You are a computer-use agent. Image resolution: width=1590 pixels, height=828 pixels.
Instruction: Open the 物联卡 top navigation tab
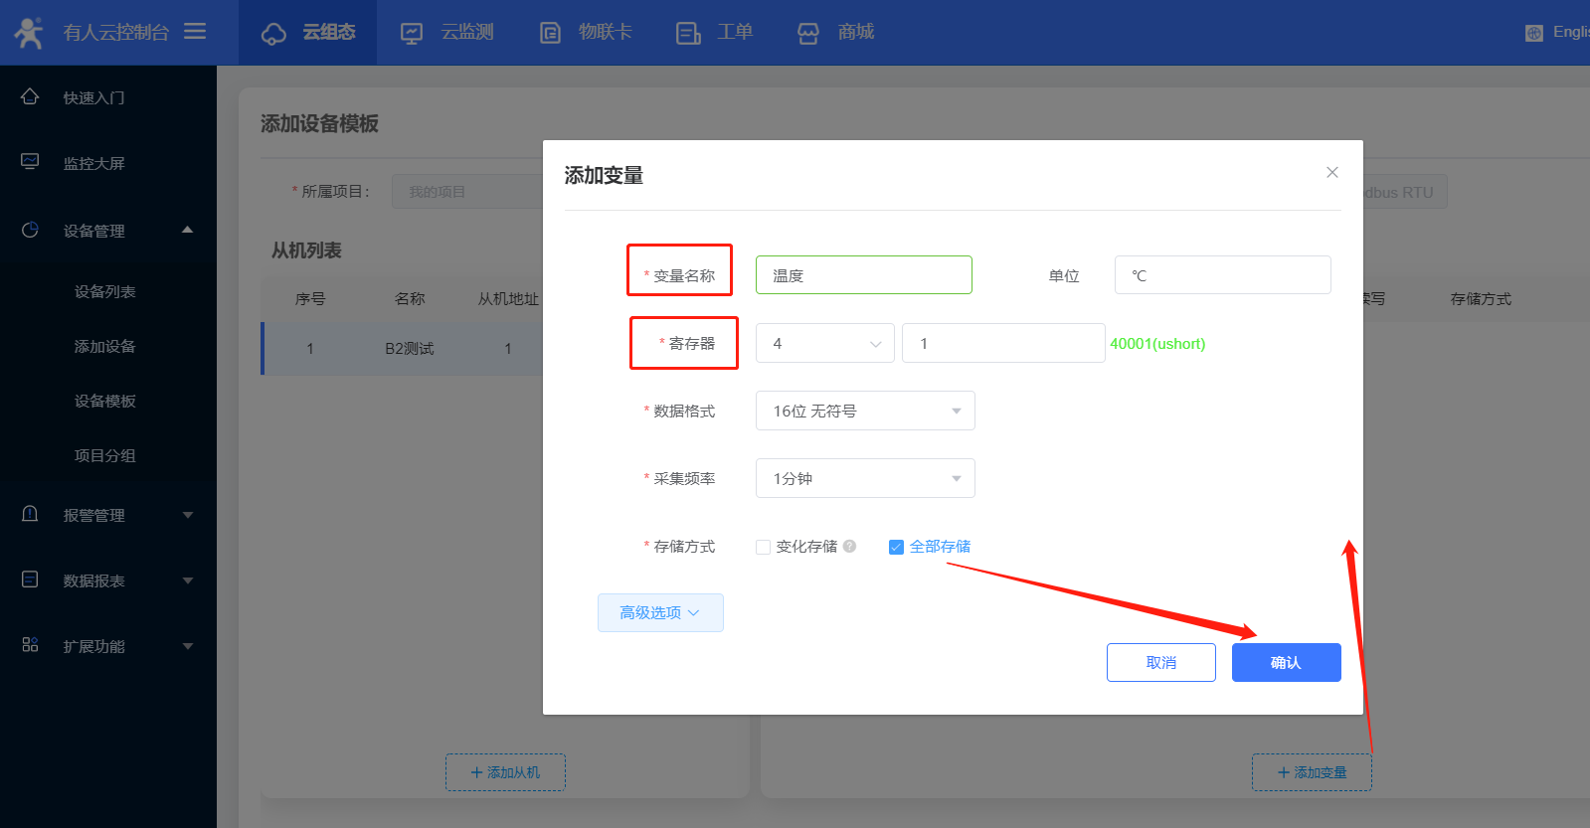(586, 33)
